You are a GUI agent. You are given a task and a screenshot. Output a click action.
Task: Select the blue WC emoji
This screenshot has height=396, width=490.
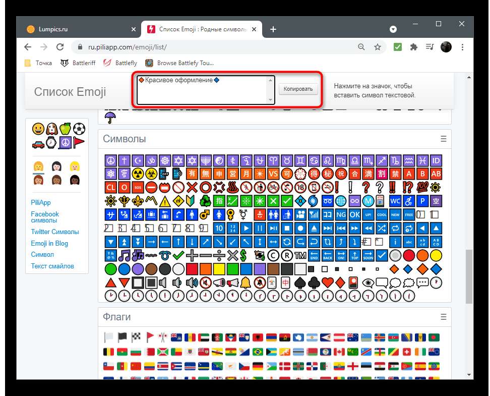click(396, 201)
